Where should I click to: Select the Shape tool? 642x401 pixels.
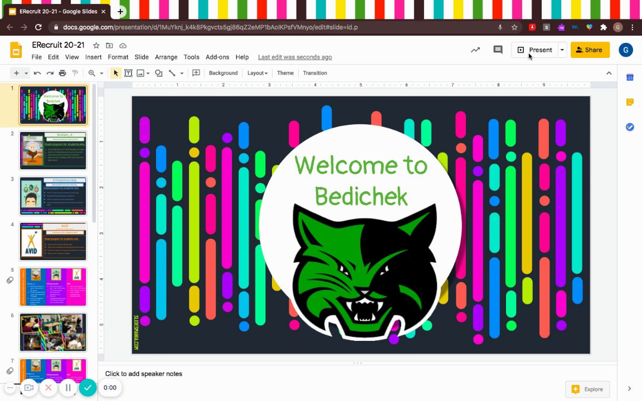click(x=158, y=73)
